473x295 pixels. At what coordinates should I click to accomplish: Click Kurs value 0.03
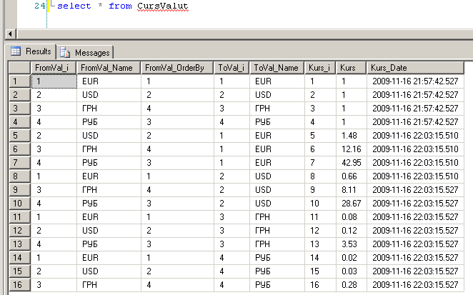[349, 271]
